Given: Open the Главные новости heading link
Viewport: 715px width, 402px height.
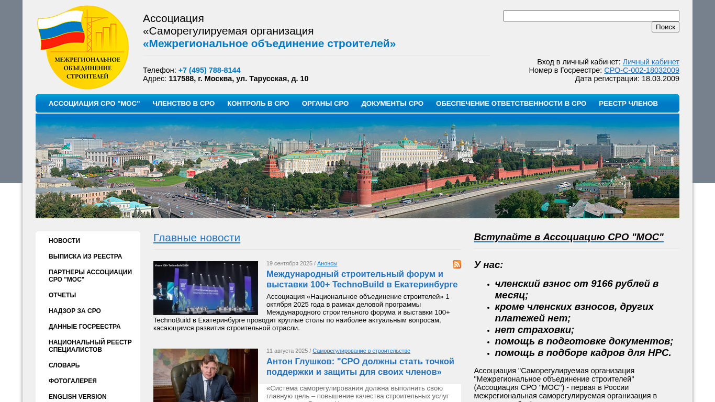Looking at the screenshot, I should 197,238.
